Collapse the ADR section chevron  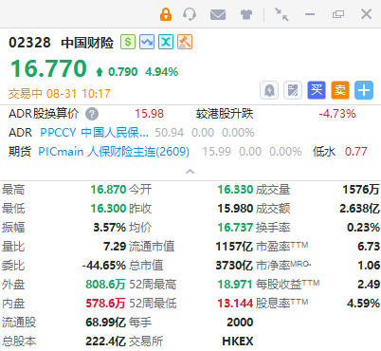click(190, 172)
